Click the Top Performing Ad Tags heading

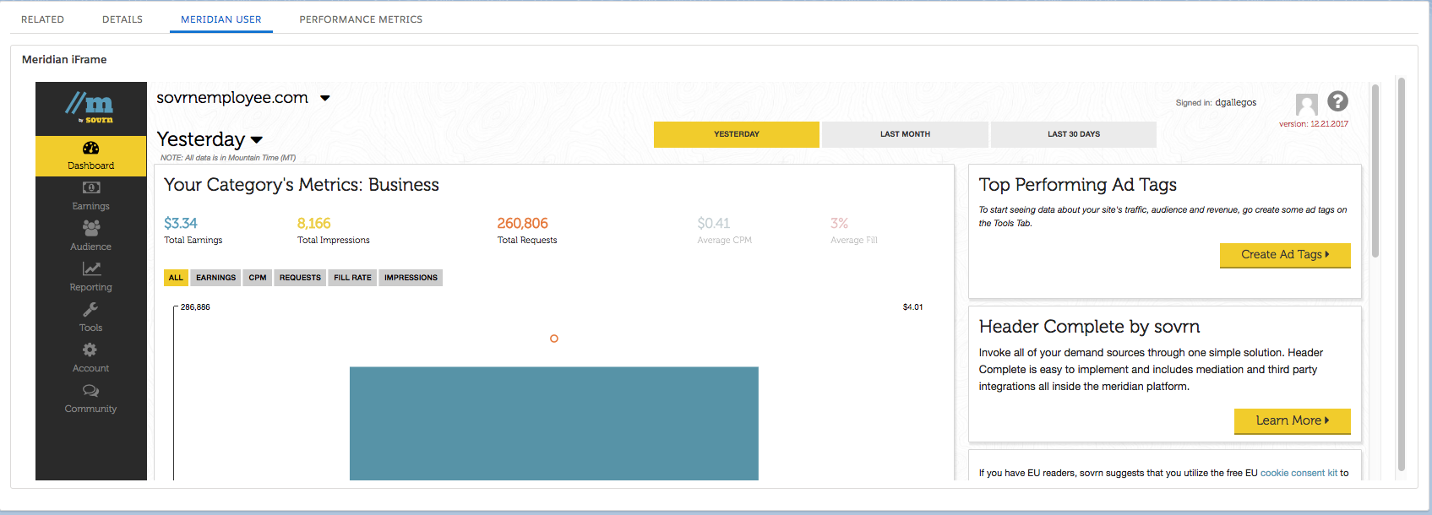[1077, 185]
